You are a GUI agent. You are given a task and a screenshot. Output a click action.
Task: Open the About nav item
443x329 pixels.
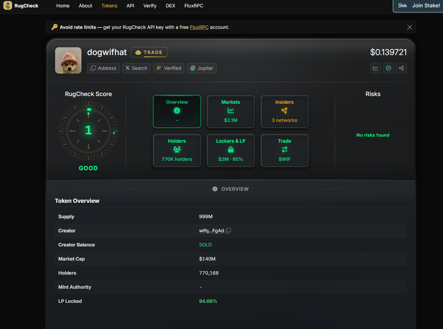tap(85, 6)
